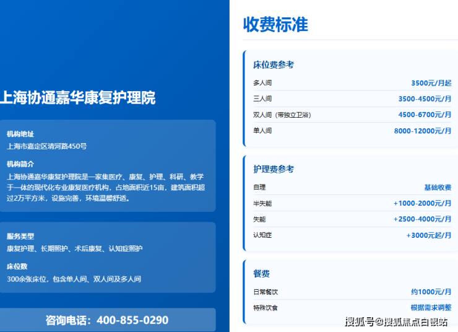The height and width of the screenshot is (332, 458).
Task: Click value +2500-4000元/月
Action: pos(422,219)
